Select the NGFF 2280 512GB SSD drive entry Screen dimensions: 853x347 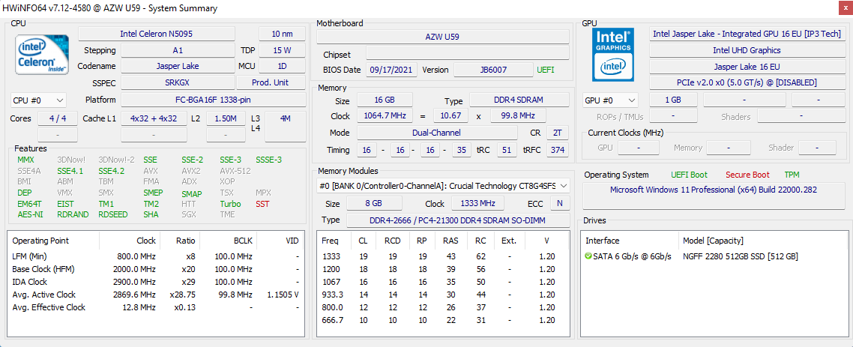click(741, 256)
